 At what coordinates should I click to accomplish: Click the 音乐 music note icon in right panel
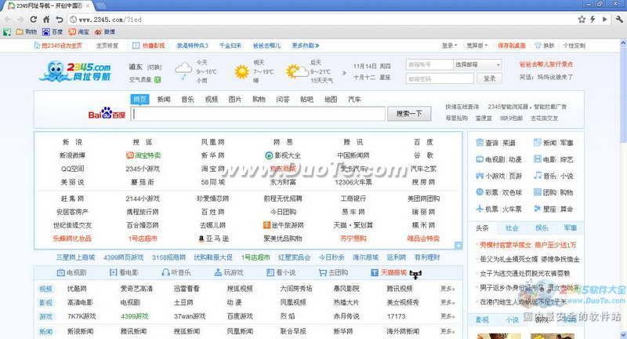tap(538, 175)
